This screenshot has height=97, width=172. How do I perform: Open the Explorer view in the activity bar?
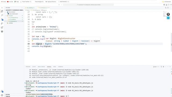[x=2, y=11]
